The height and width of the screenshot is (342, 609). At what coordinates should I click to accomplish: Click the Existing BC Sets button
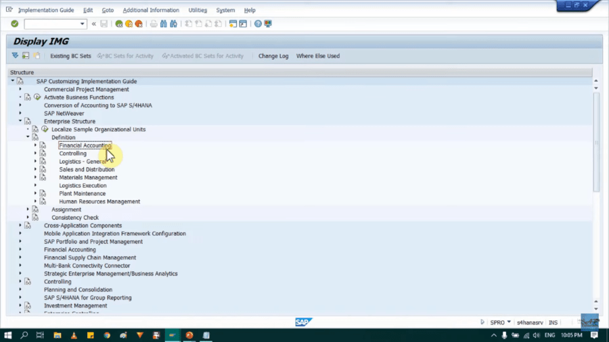70,56
